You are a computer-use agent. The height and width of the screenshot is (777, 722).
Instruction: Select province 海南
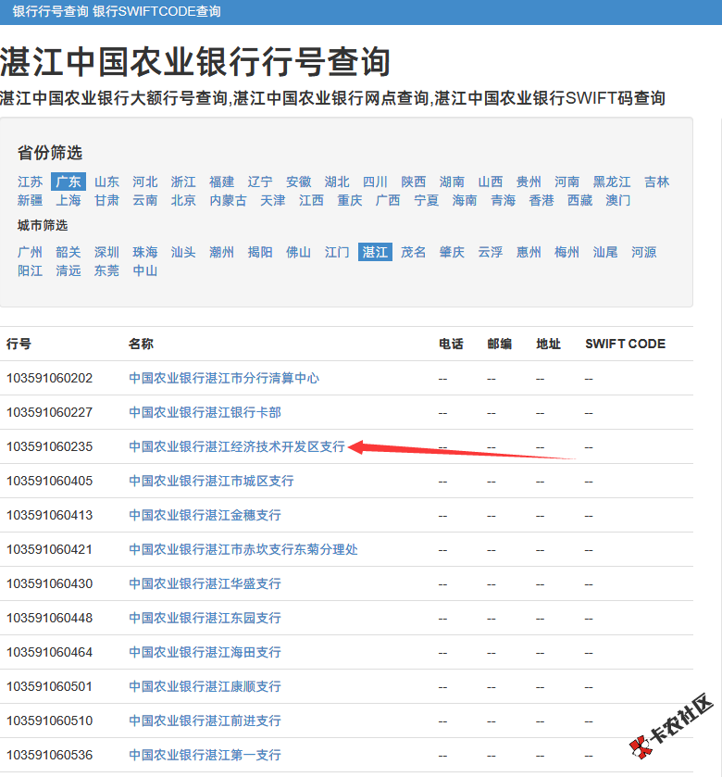point(465,200)
